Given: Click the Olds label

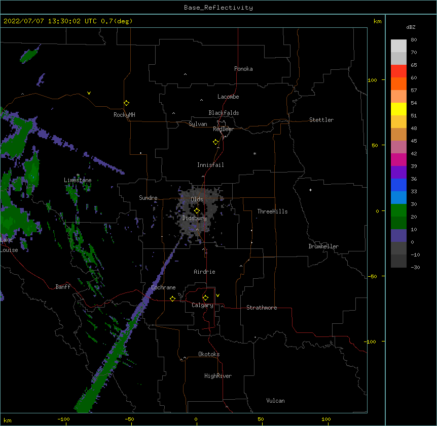Looking at the screenshot, I should pos(197,199).
